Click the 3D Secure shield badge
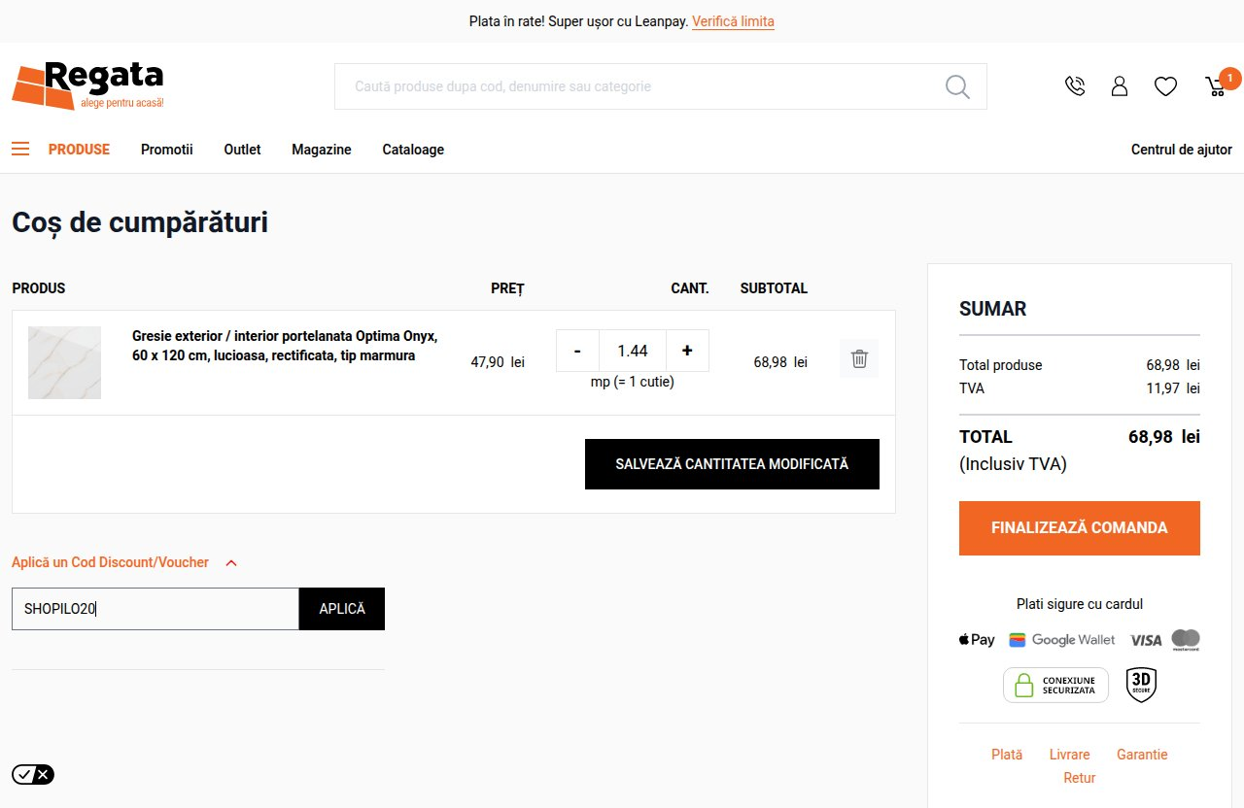This screenshot has height=808, width=1244. click(1141, 685)
